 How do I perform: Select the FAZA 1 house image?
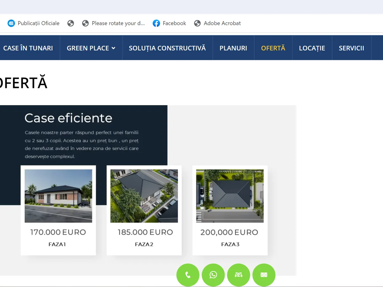coord(58,196)
